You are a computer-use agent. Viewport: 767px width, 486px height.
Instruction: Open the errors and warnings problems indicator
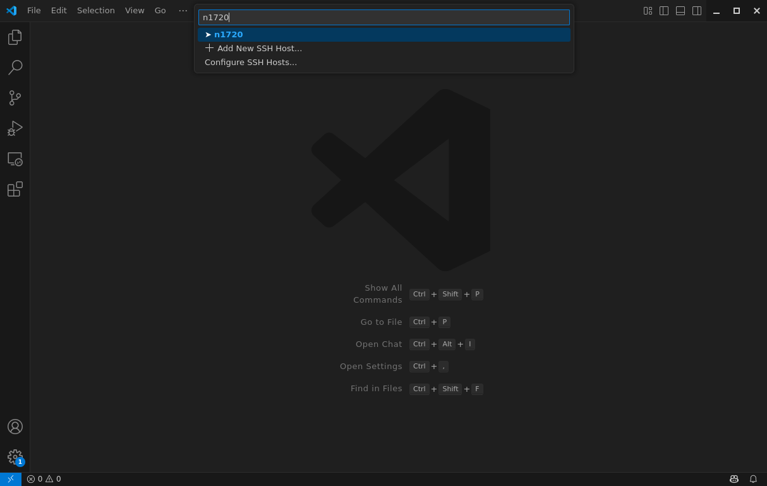[x=44, y=479]
